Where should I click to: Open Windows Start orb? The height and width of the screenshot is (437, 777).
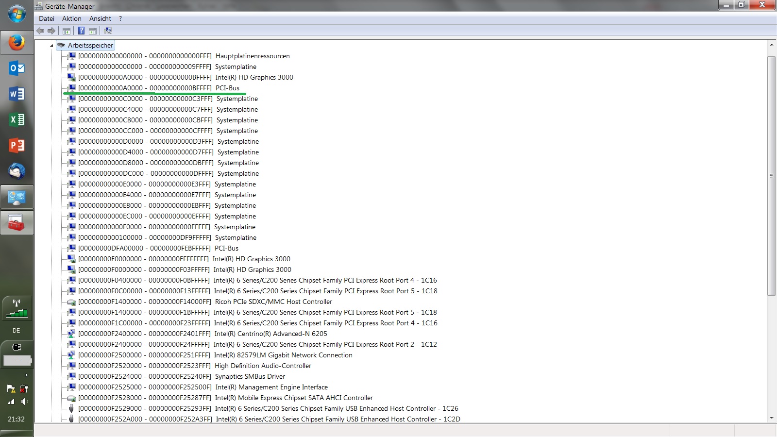tap(17, 14)
